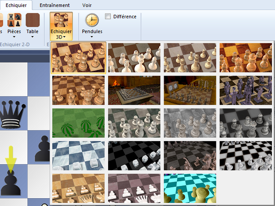
Task: Pick the black board with glass cubes
Action: [x=134, y=156]
